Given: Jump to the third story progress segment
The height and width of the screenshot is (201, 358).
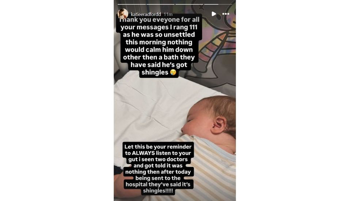Looking at the screenshot, I should click(x=189, y=4).
